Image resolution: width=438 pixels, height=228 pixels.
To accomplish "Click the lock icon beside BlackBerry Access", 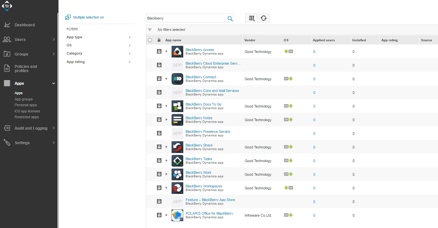I will pos(159,51).
